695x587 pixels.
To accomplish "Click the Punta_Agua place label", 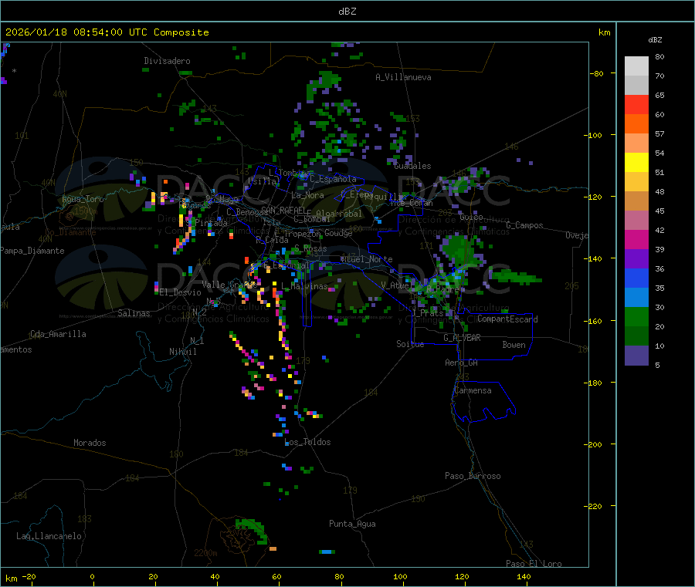I will point(352,524).
